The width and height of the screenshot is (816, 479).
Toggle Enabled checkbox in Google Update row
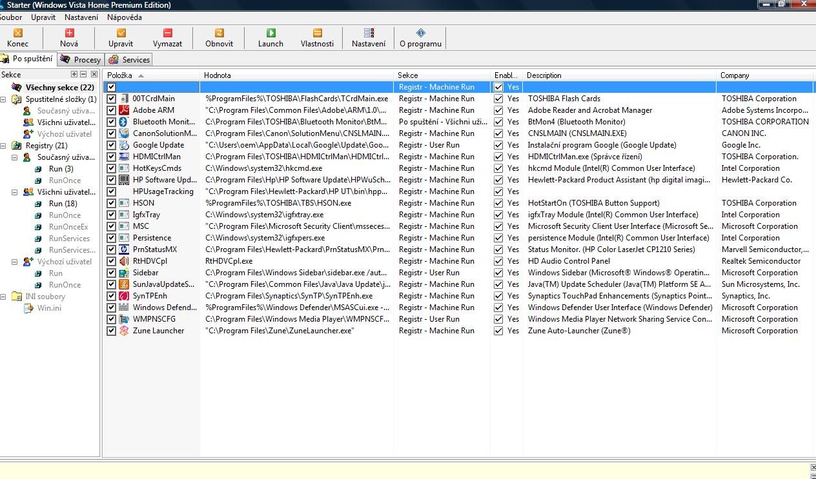point(498,145)
